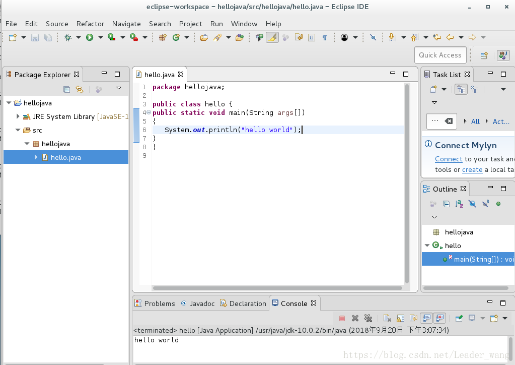Expand JRE System Library node
The image size is (515, 365).
(18, 116)
